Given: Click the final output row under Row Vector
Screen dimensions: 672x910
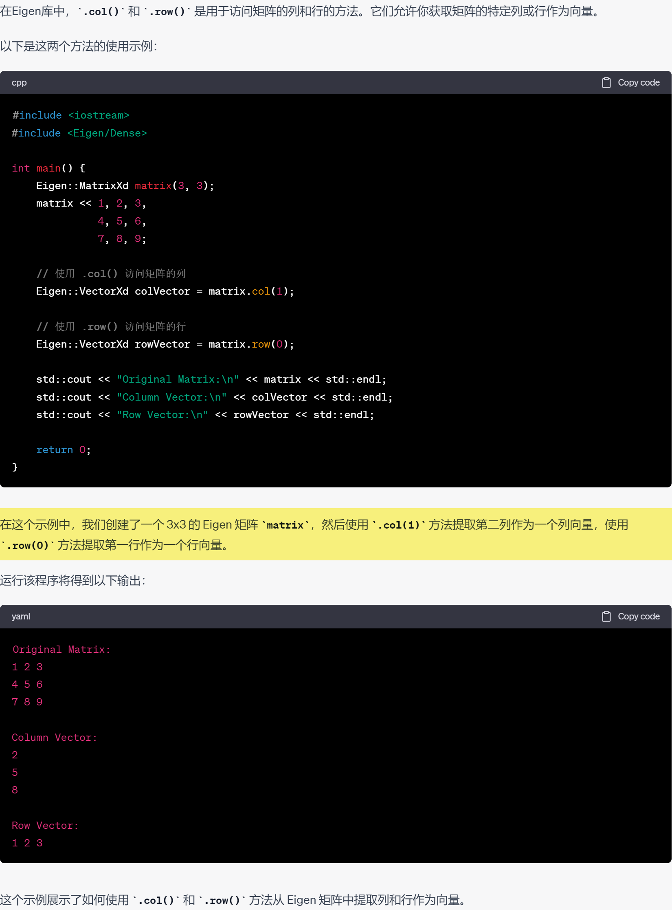Looking at the screenshot, I should [x=27, y=843].
